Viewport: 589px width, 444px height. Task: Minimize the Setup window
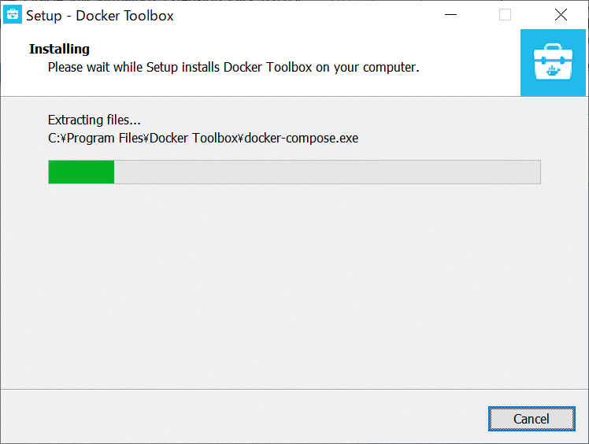tap(450, 15)
